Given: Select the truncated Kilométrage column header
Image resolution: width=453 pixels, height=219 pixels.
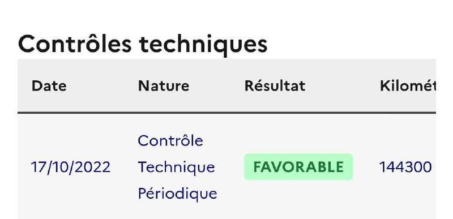Looking at the screenshot, I should 408,85.
